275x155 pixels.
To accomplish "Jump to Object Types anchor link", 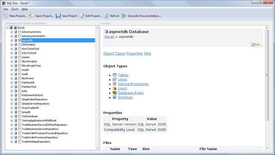I will (x=114, y=54).
